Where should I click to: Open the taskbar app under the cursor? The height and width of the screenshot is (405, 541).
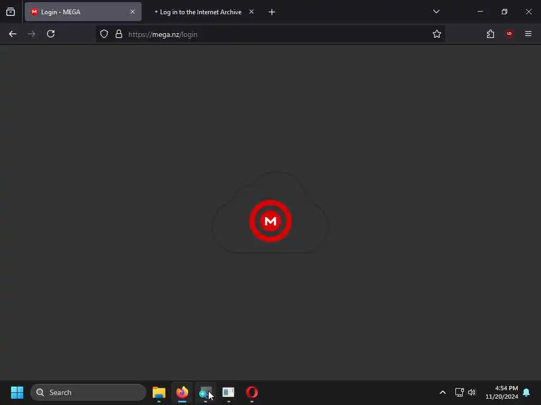206,392
